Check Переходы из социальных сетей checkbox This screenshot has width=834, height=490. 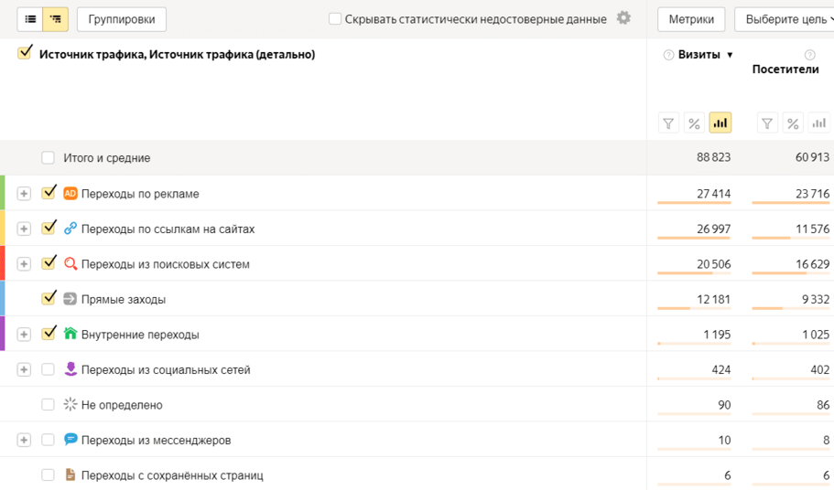pos(48,369)
